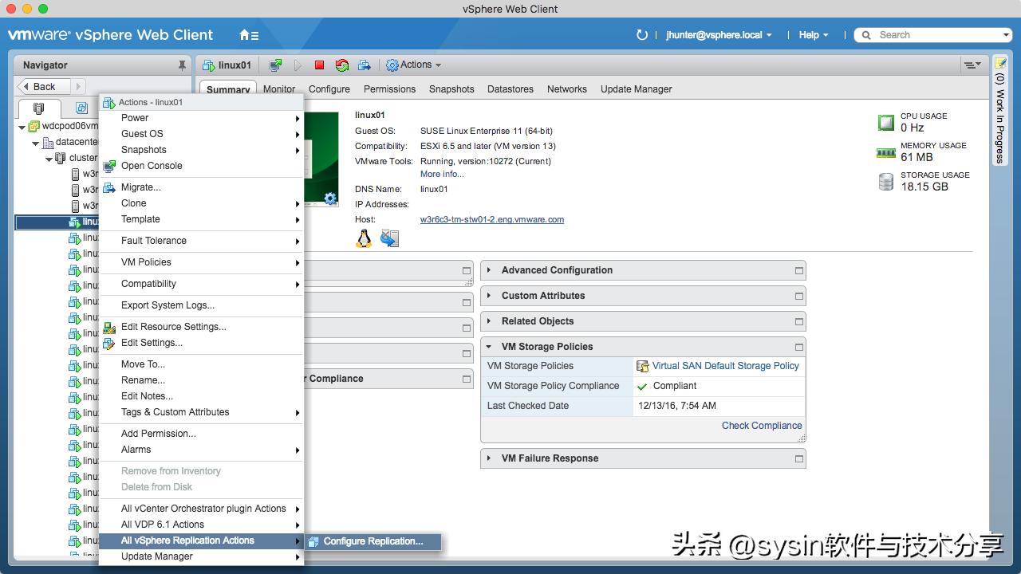The width and height of the screenshot is (1021, 574).
Task: Open All VDP 6.1 Actions submenu
Action: point(201,525)
